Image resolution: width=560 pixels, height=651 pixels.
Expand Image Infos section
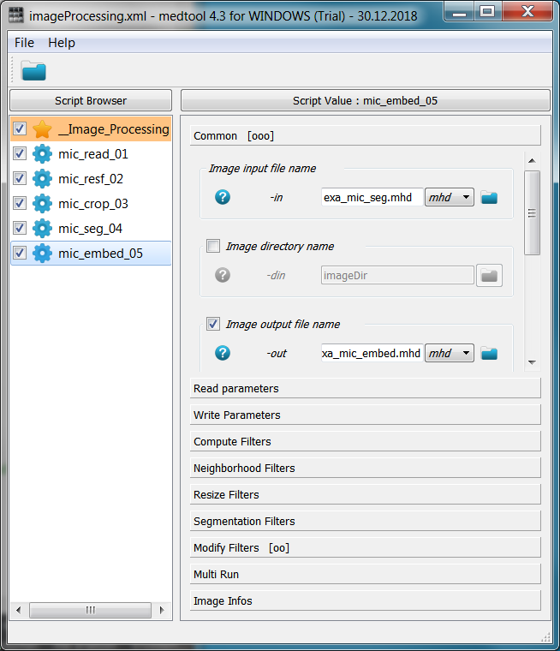366,600
